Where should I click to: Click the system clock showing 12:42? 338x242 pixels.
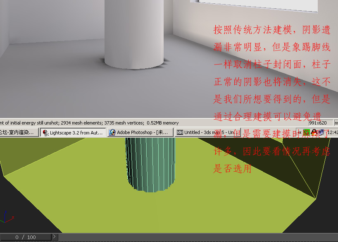(333, 132)
